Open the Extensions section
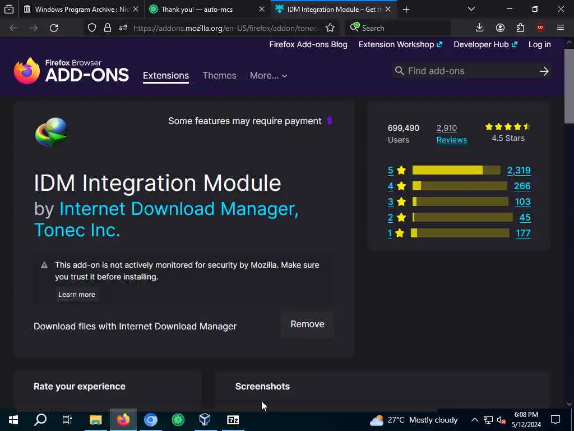574x431 pixels. tap(166, 76)
